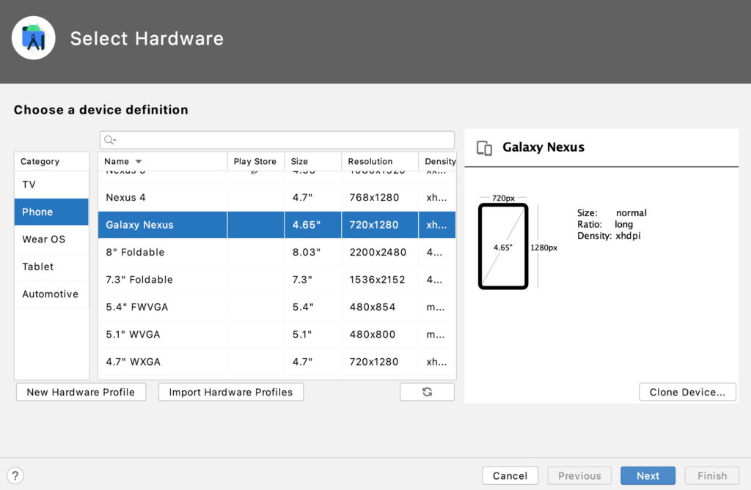Screen dimensions: 751x490
Task: Select the Nexus 4 device row
Action: (276, 198)
